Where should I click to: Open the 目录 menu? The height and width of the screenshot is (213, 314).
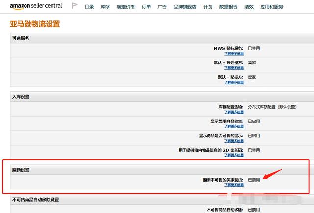point(89,7)
